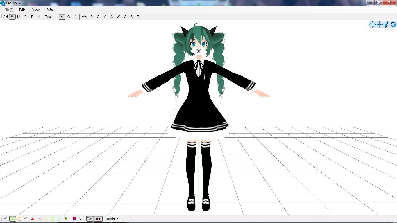This screenshot has height=223, width=397.
Task: Click the V button in the Me: group
Action: tap(105, 17)
